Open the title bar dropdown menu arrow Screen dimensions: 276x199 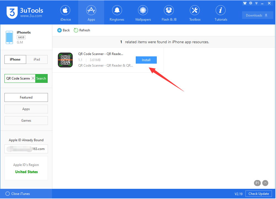pyautogui.click(x=256, y=3)
